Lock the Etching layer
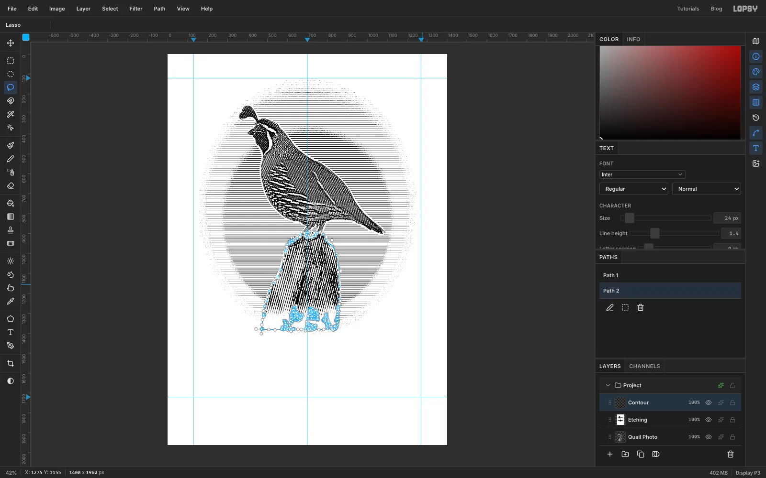Viewport: 766px width, 478px height. (732, 420)
